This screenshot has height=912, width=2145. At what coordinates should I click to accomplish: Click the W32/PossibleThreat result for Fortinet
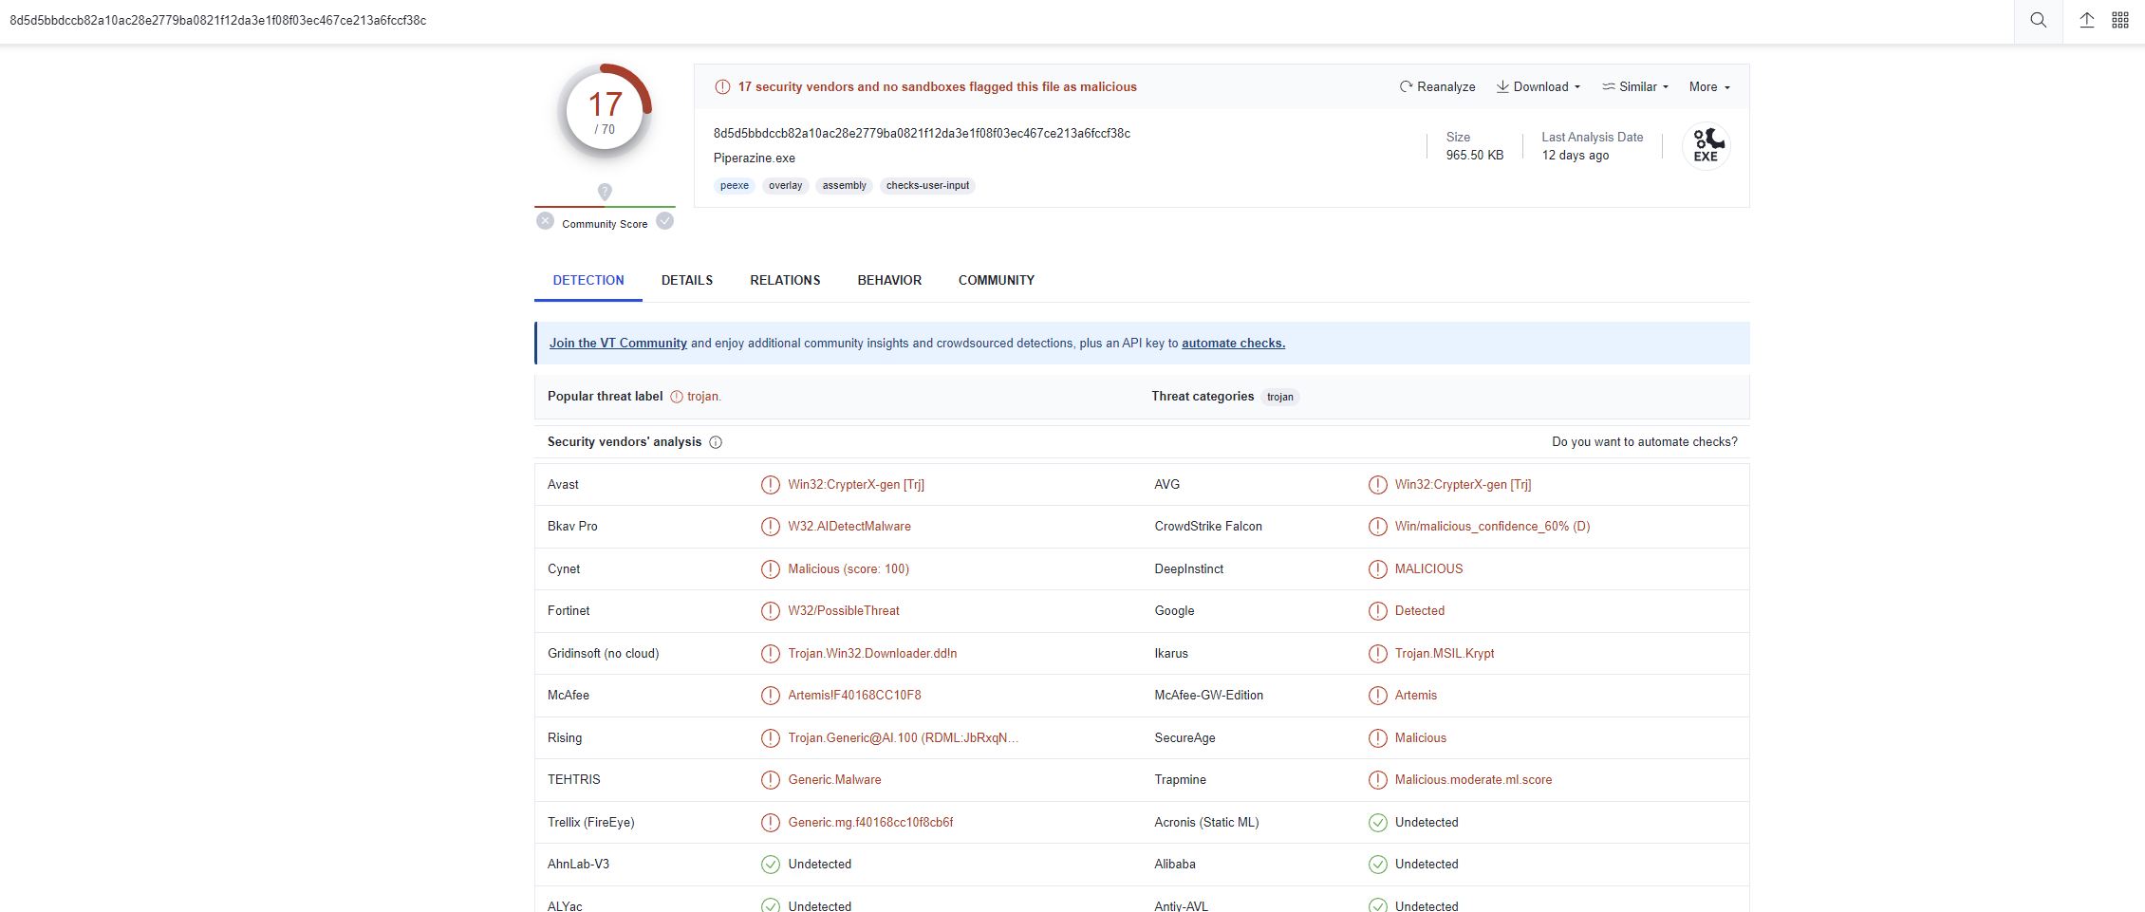[844, 611]
